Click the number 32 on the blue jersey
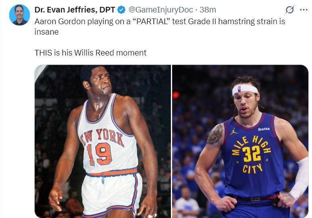This screenshot has height=218, width=312. pos(252,154)
